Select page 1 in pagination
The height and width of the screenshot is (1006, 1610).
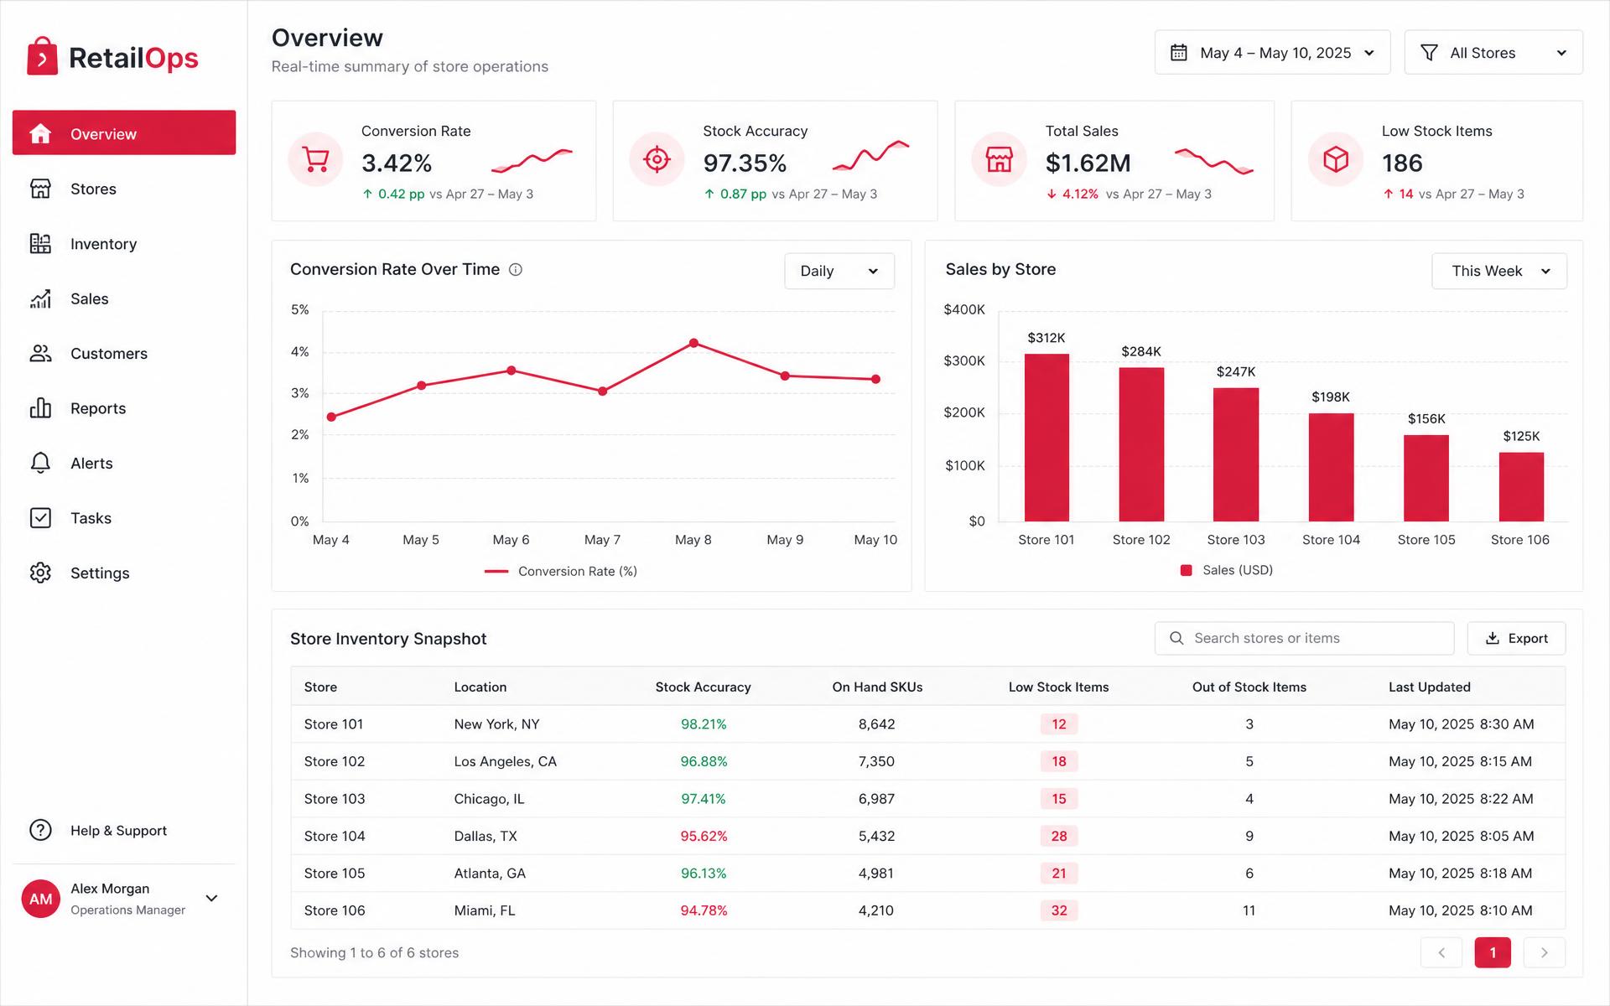tap(1493, 952)
